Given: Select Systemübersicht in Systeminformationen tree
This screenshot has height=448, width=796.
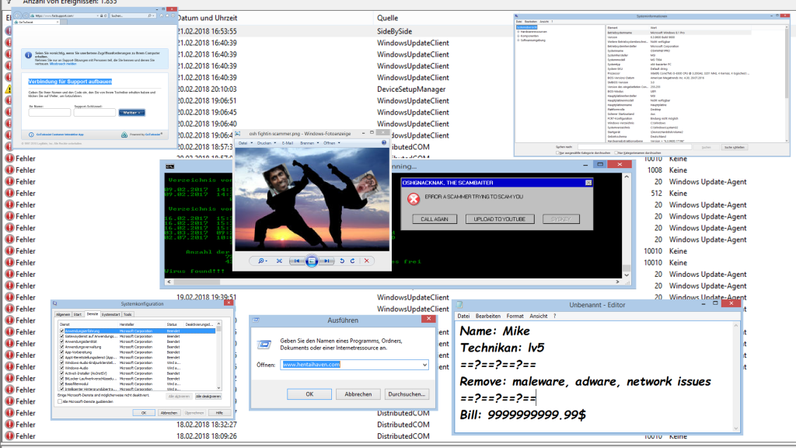Looking at the screenshot, I should pos(526,27).
